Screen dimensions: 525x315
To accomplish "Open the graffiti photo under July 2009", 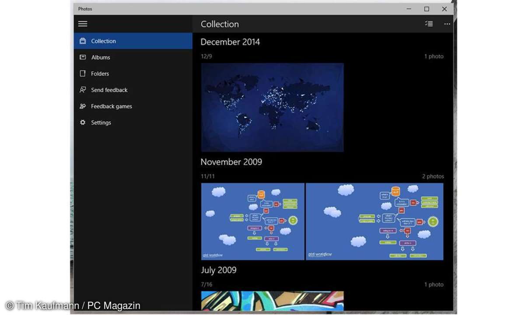I will [272, 301].
